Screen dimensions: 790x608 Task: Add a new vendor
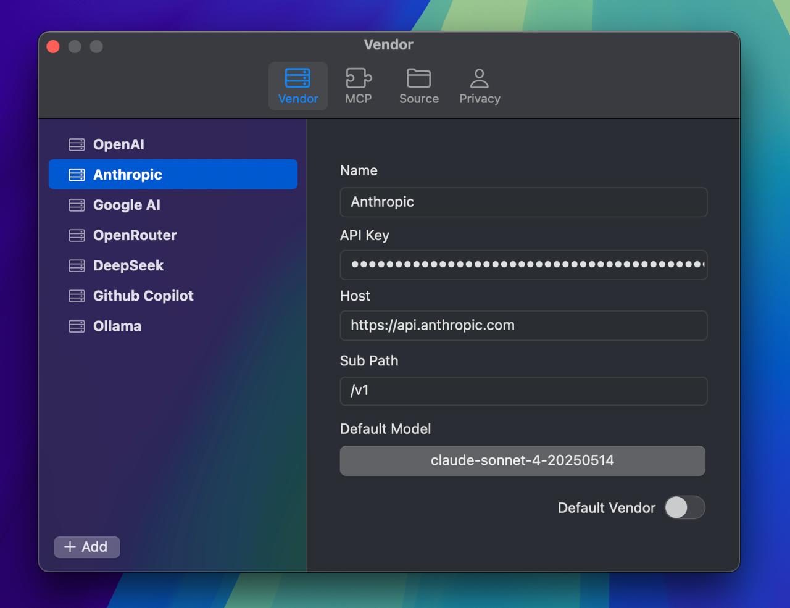(87, 547)
